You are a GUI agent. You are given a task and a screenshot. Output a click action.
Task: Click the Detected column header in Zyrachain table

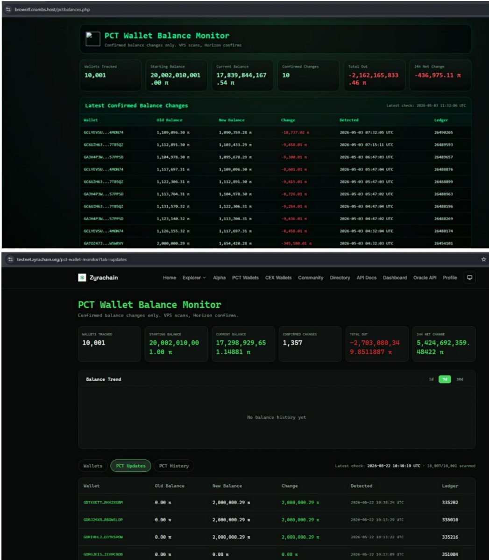pyautogui.click(x=361, y=486)
